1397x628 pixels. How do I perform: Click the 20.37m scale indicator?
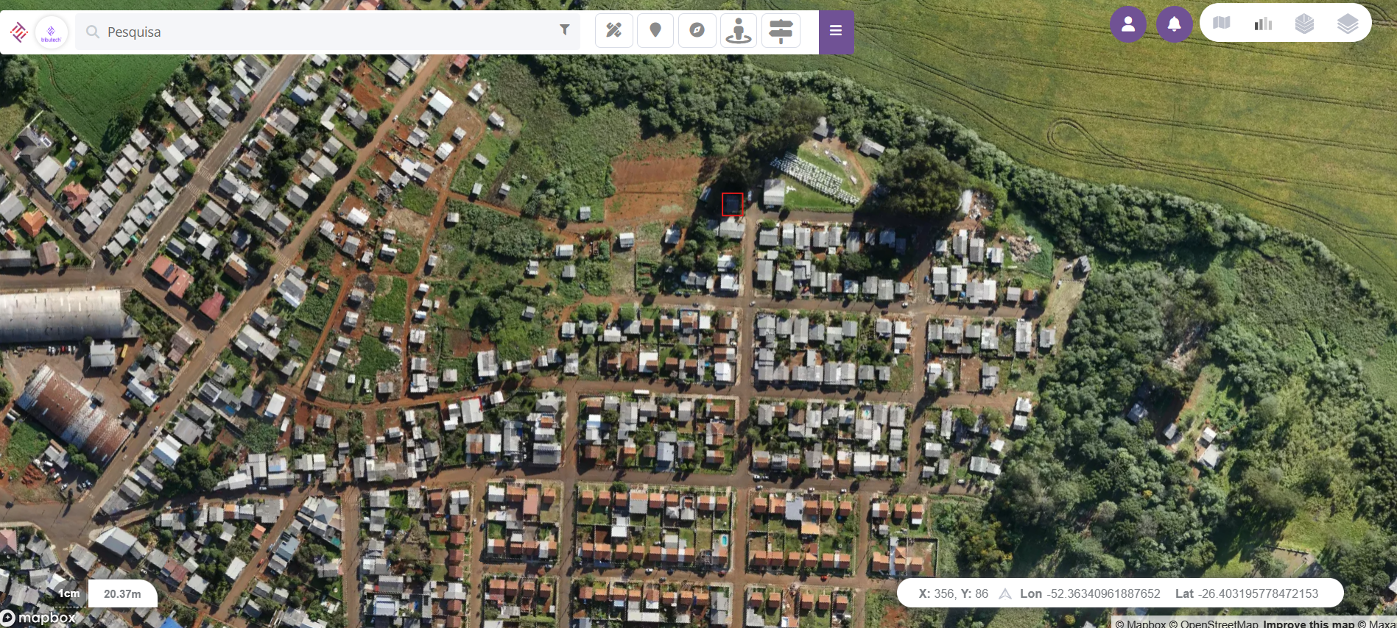[122, 593]
